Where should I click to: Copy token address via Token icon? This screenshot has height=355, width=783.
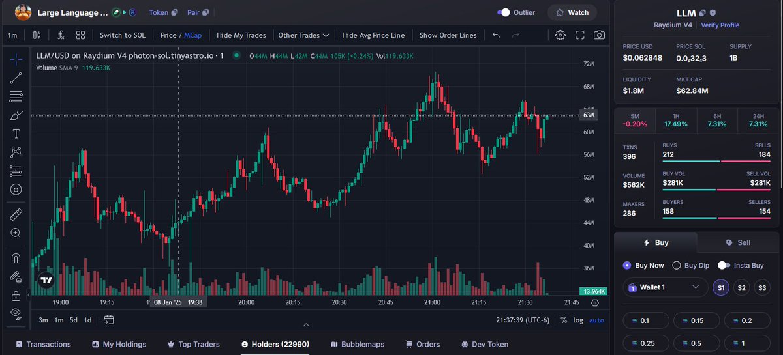[174, 12]
